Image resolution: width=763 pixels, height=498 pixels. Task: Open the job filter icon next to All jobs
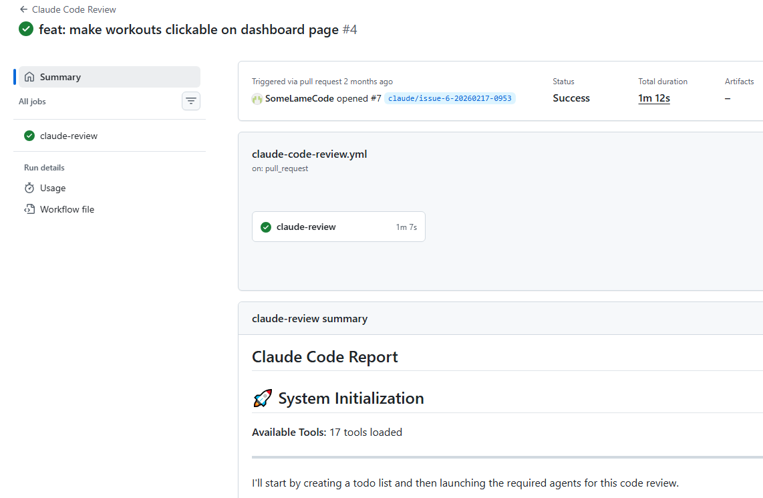click(191, 101)
